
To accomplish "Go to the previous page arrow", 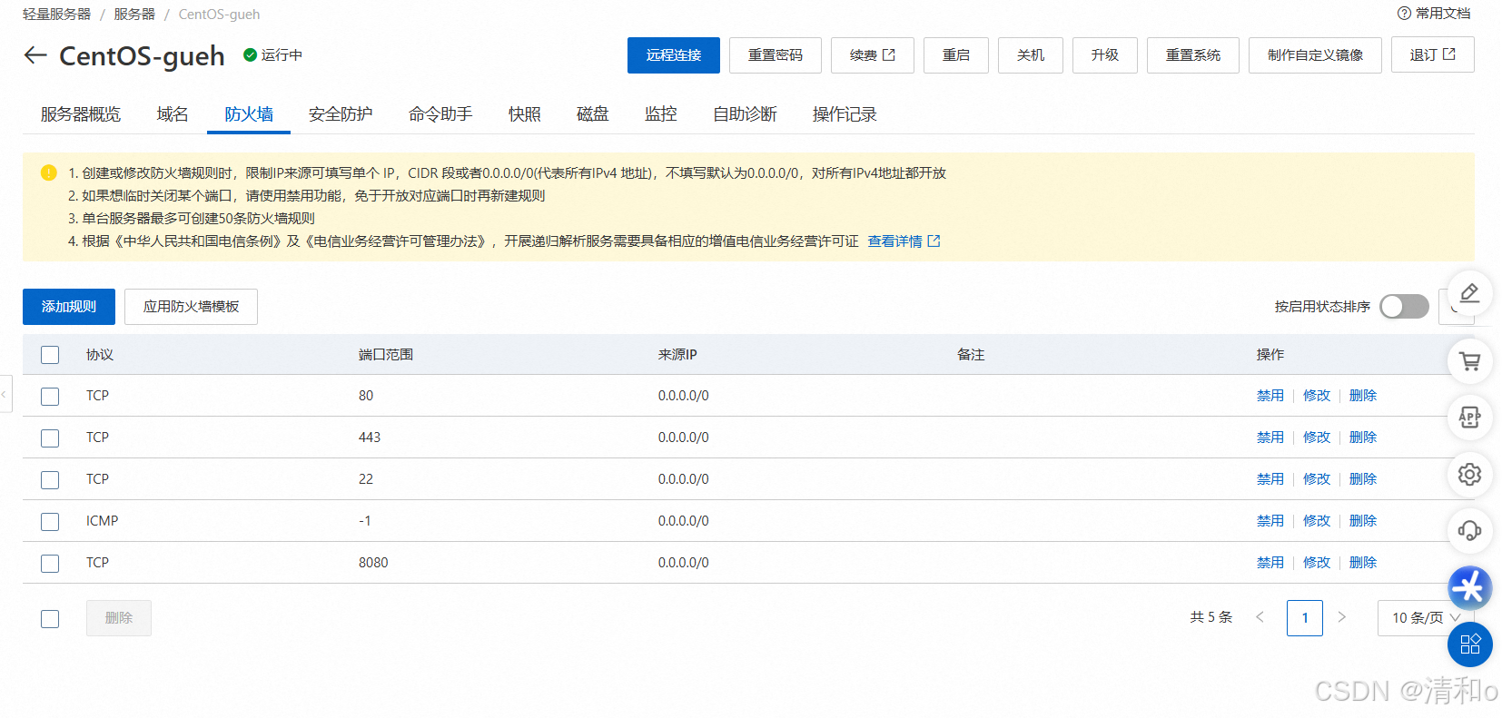I will click(x=1260, y=617).
